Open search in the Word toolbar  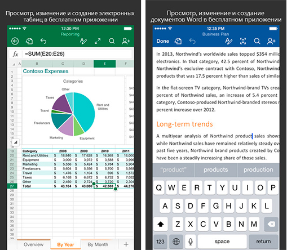point(257,41)
